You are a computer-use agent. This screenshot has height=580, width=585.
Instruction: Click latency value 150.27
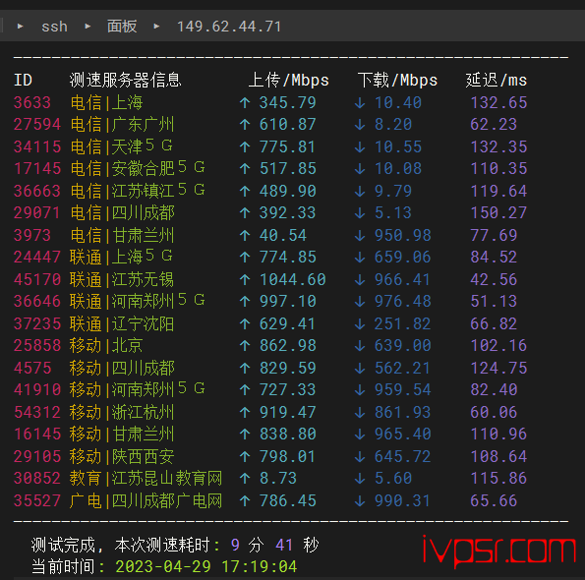[498, 212]
